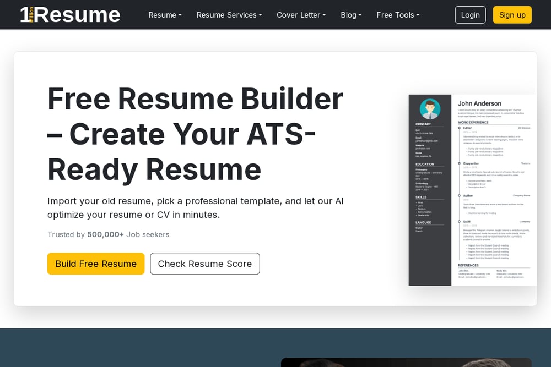
Task: Open the Free Tools menu
Action: click(398, 15)
